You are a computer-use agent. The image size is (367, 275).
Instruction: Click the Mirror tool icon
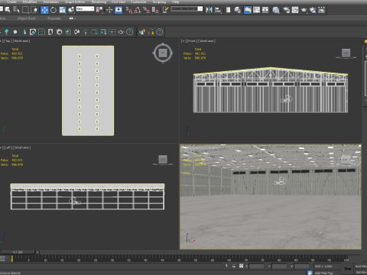point(209,10)
